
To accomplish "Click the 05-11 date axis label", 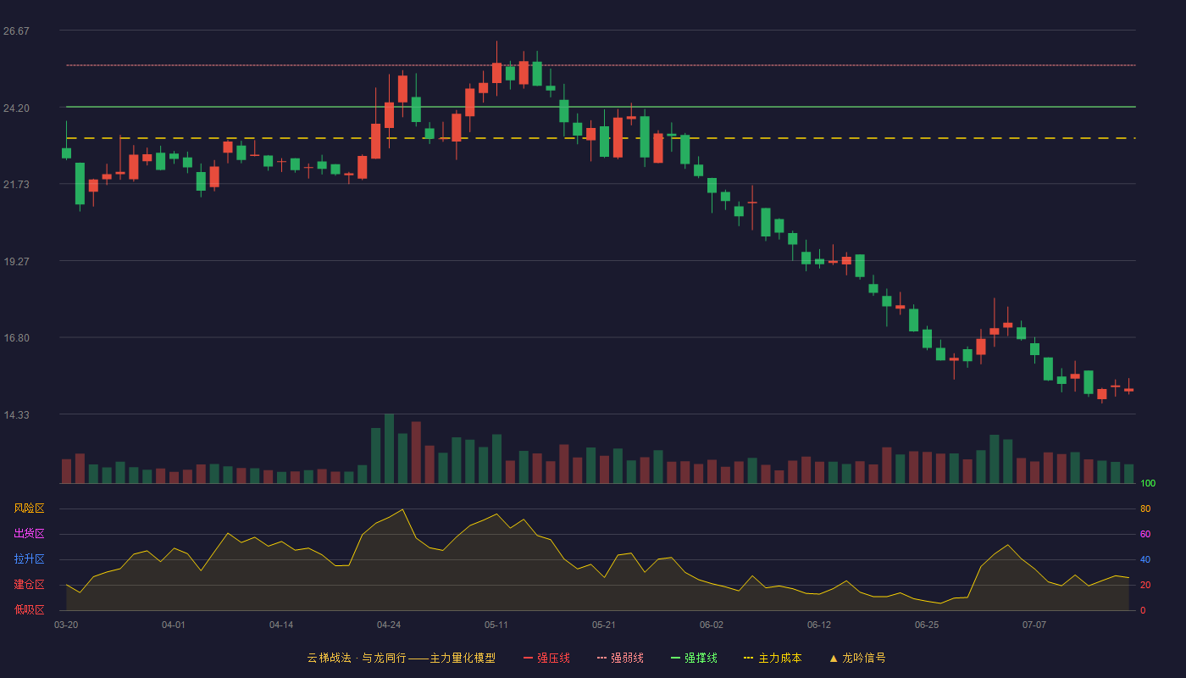I will (496, 625).
